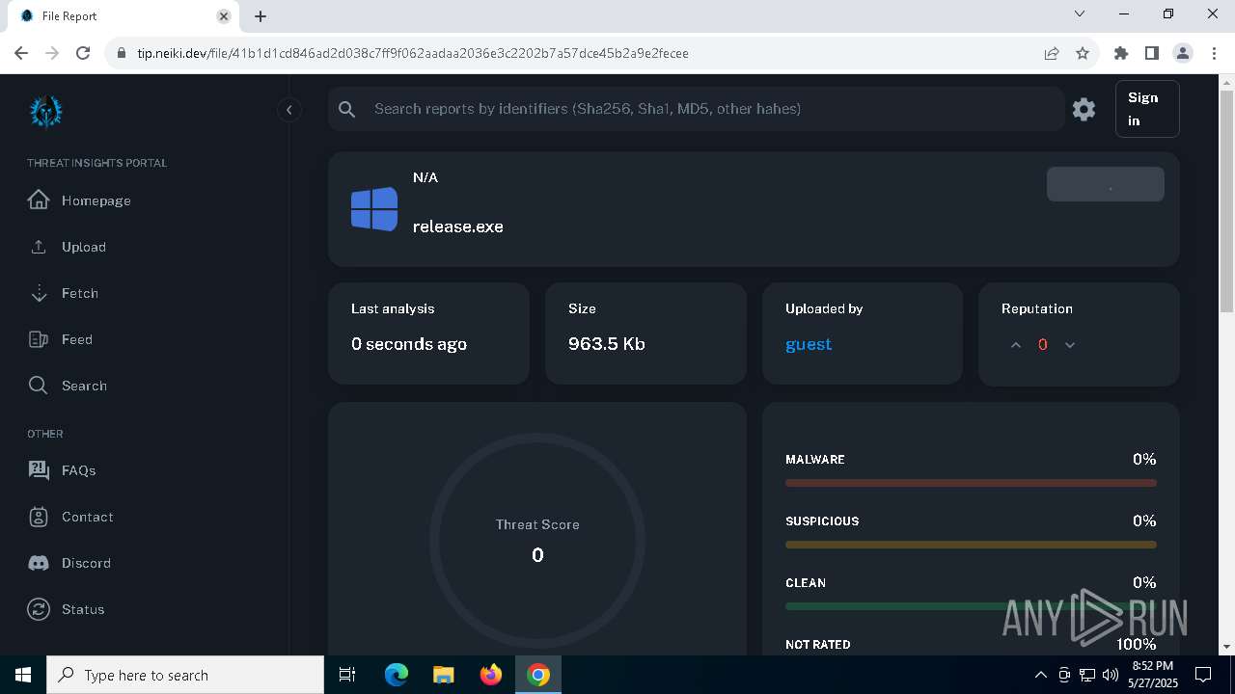Open the browser extensions puzzle icon
The height and width of the screenshot is (694, 1235).
1121,53
